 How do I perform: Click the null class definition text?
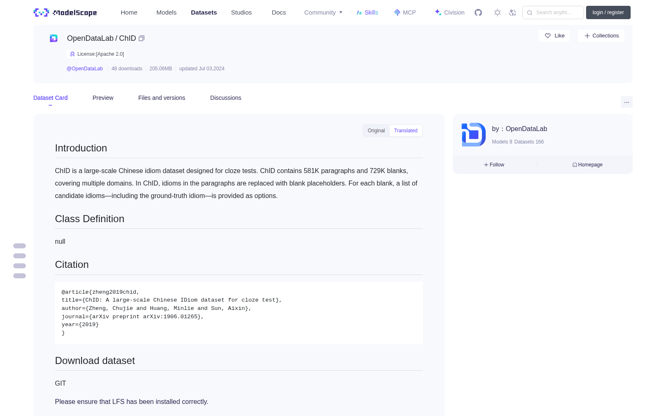click(x=60, y=242)
